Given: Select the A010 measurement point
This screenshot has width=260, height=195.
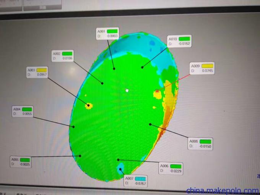Looking at the screenshot, I should coord(142,67).
